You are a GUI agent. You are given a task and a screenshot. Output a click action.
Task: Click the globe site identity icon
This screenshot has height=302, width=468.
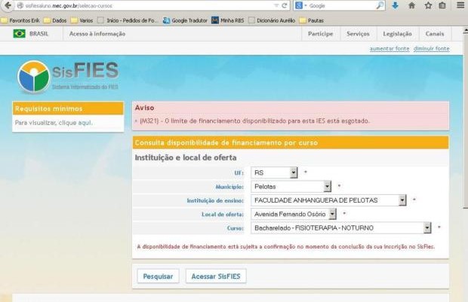click(20, 6)
